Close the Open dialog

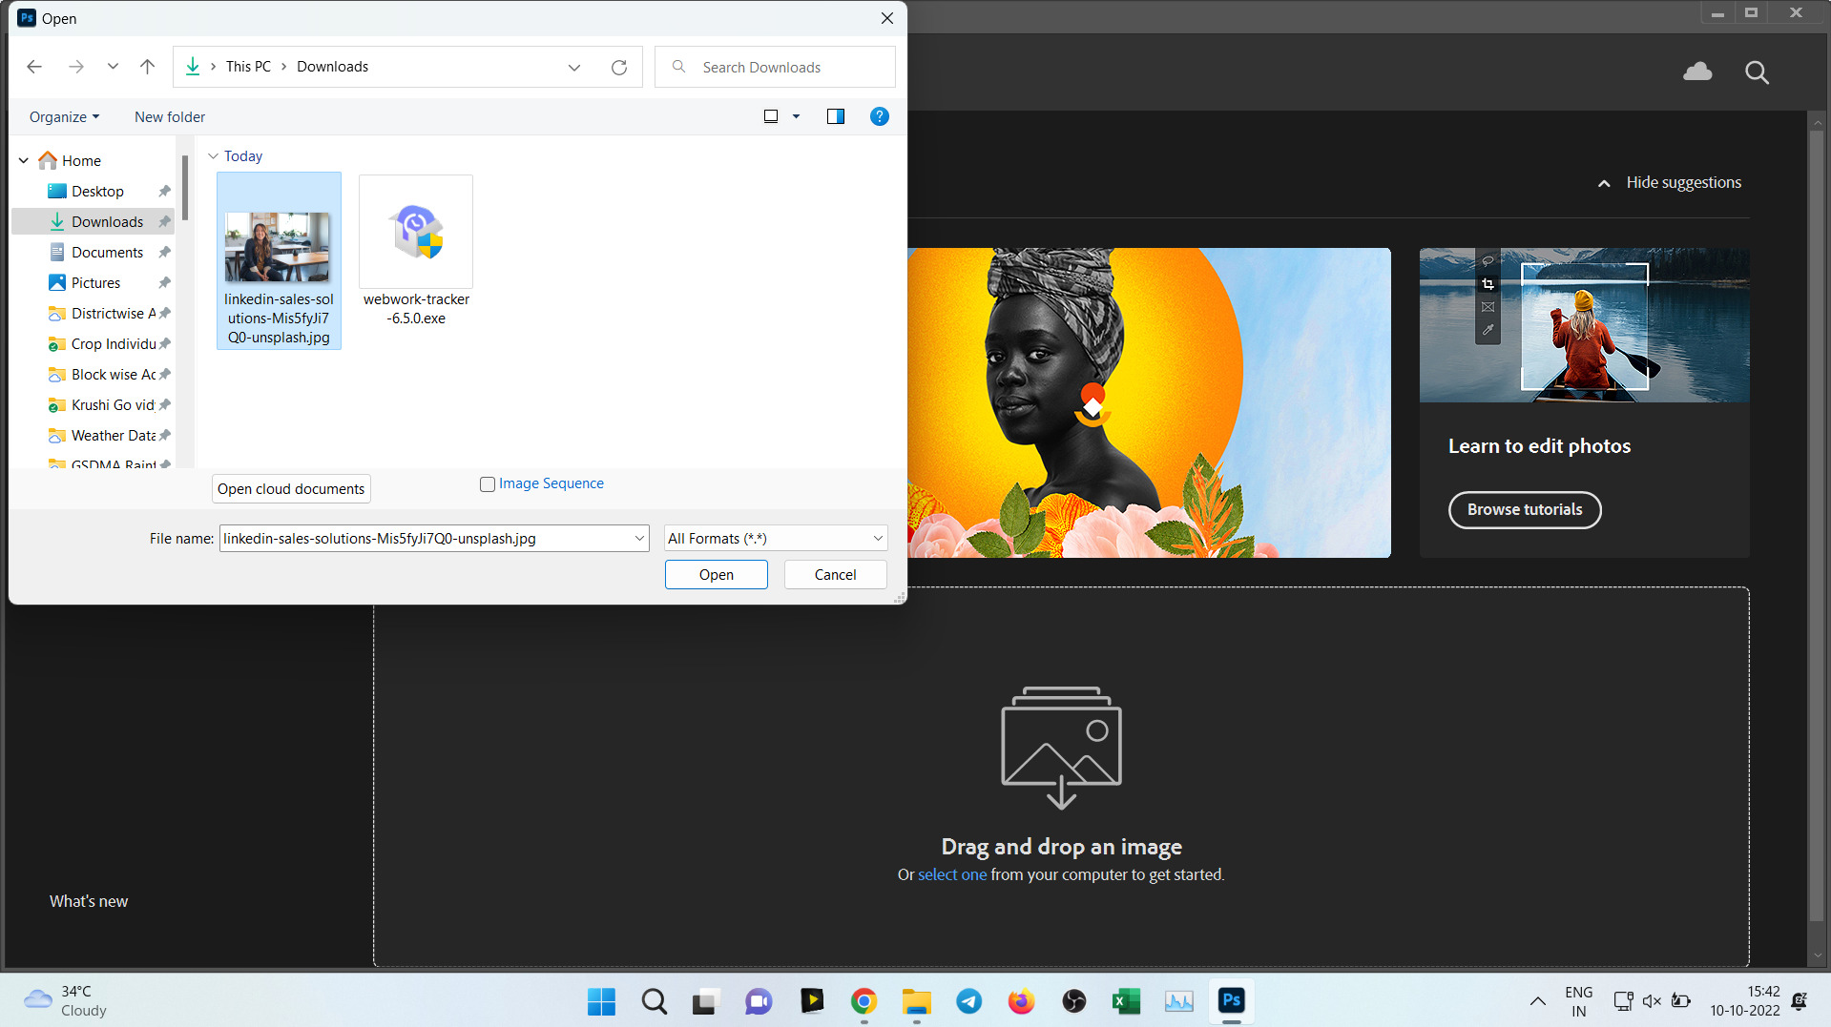coord(887,18)
